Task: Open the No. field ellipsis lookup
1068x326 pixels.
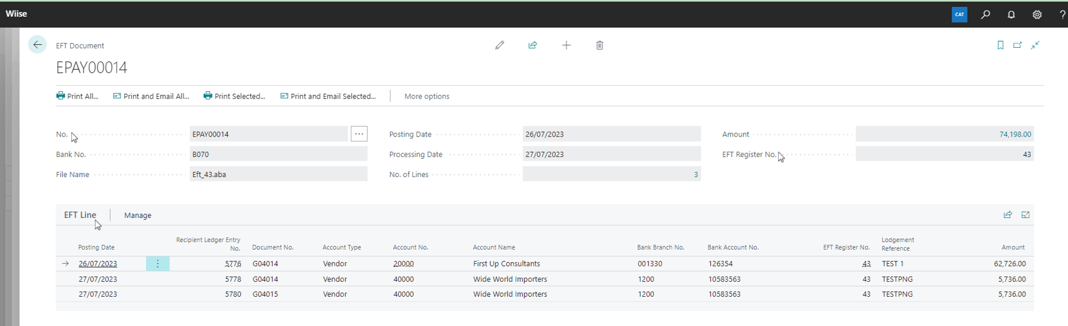Action: 359,134
